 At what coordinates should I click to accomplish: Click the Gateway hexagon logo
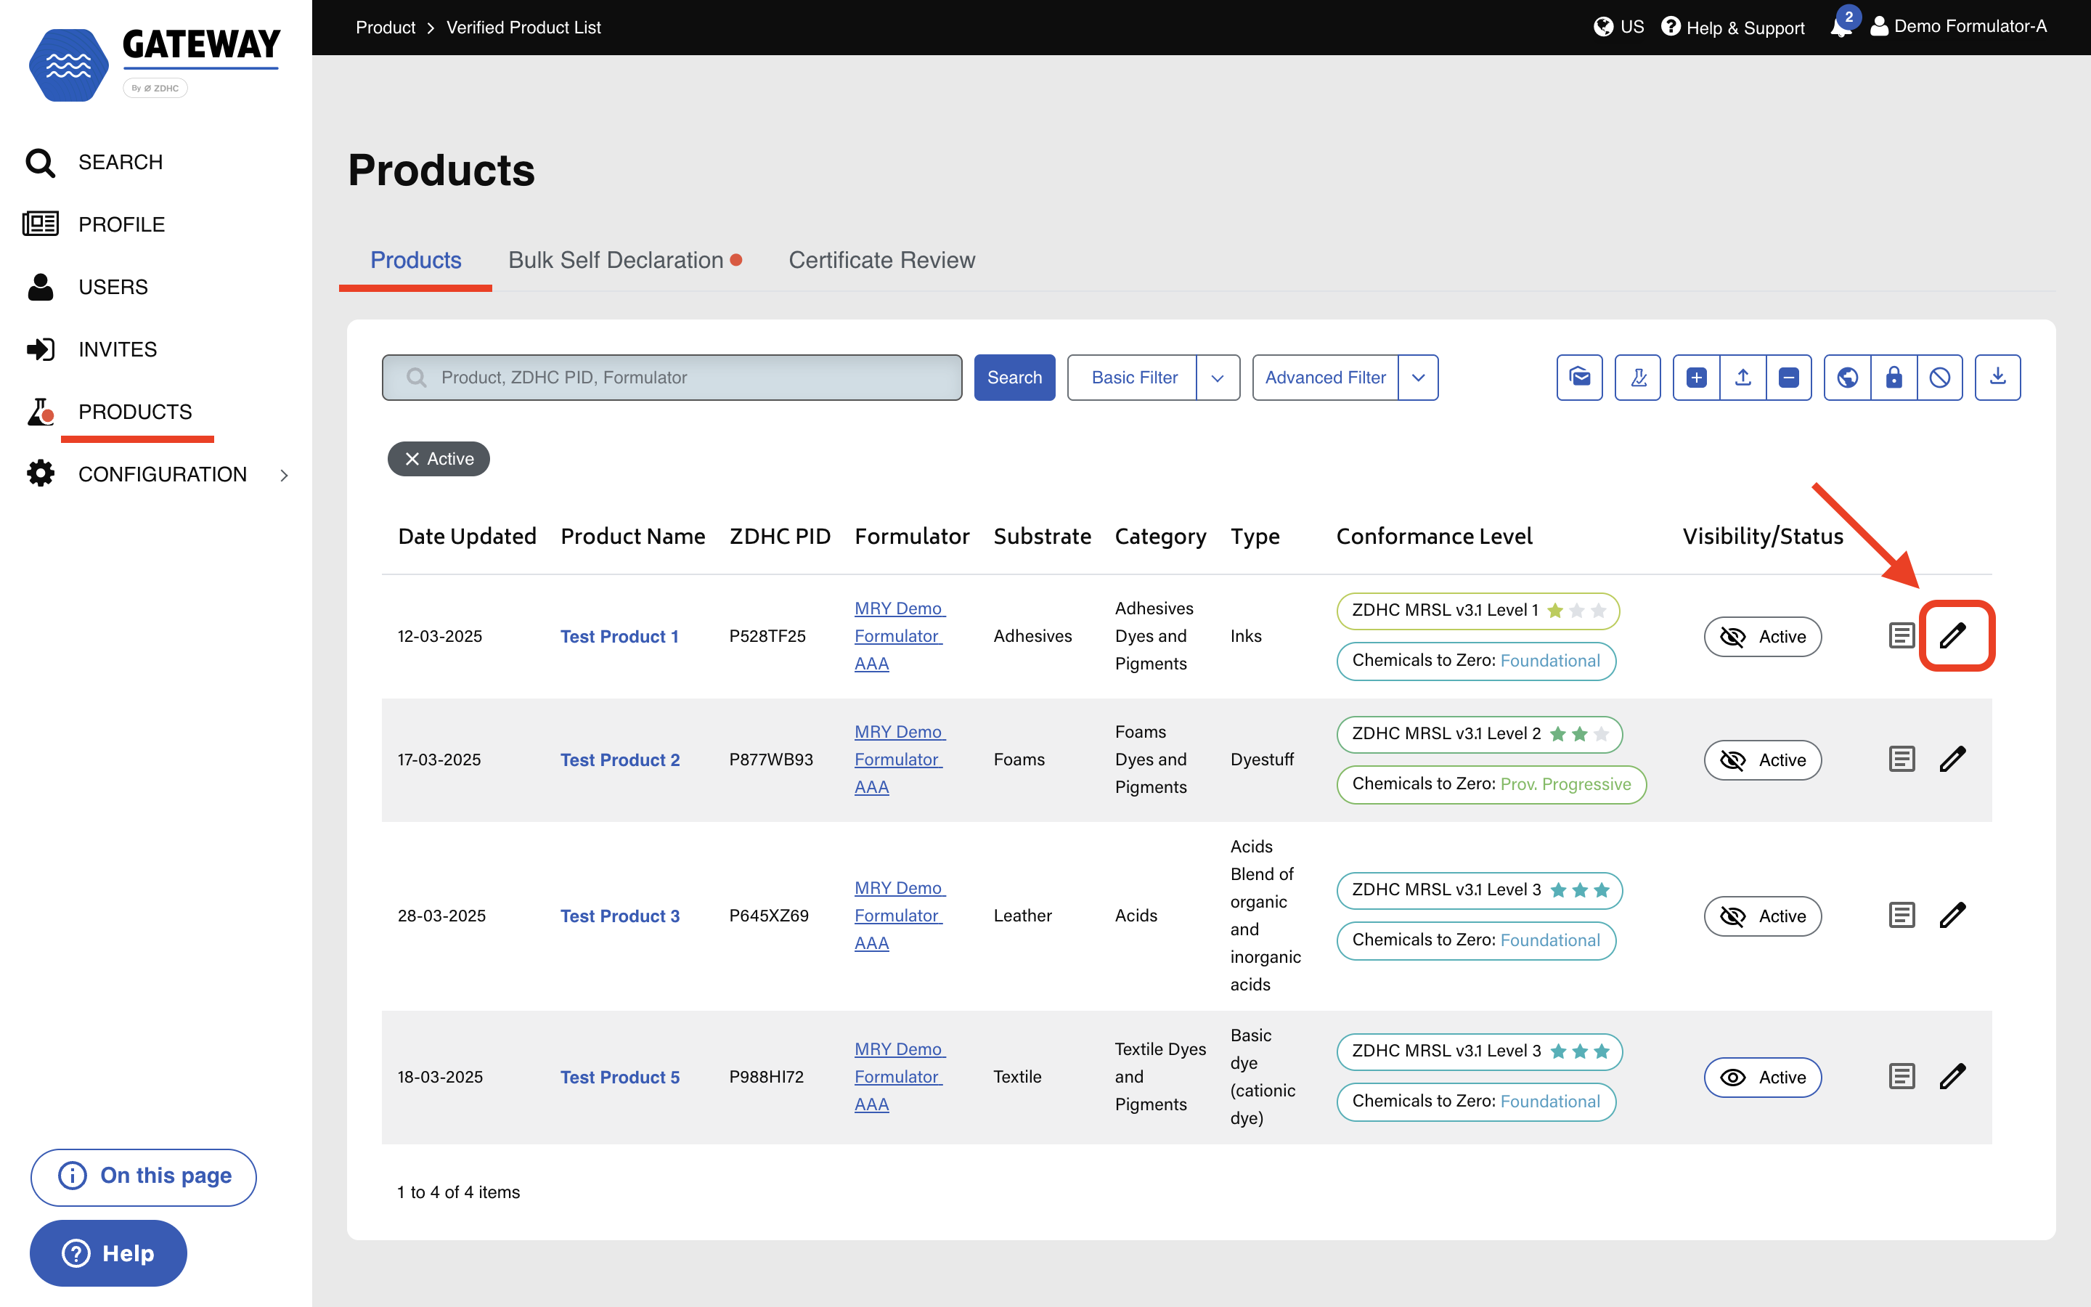pos(68,65)
